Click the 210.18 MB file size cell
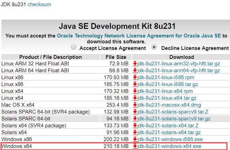 116,146
